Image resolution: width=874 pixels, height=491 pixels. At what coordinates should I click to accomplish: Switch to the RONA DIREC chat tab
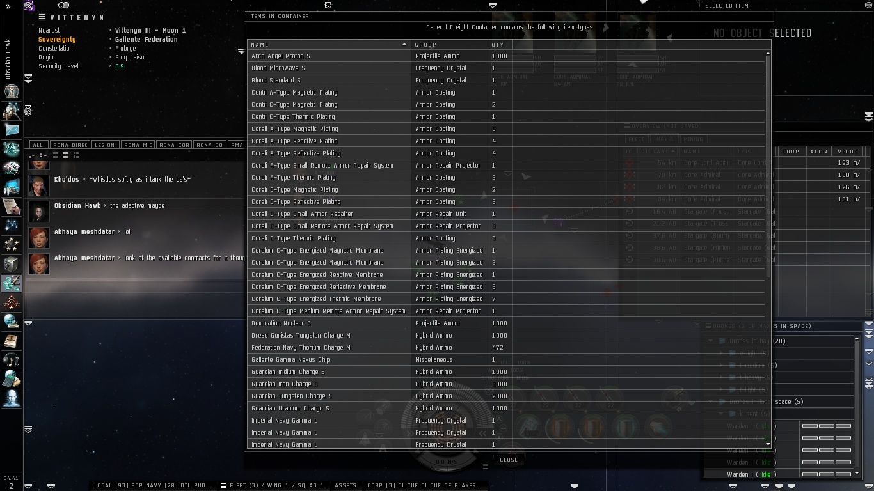[70, 145]
